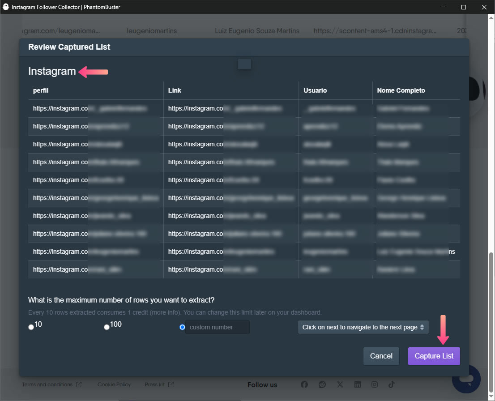The image size is (495, 401).
Task: Click the scrollbar down arrow
Action: pos(491,397)
